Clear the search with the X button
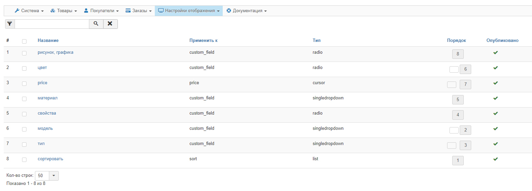Screen dimensions: 532x191 pos(110,24)
